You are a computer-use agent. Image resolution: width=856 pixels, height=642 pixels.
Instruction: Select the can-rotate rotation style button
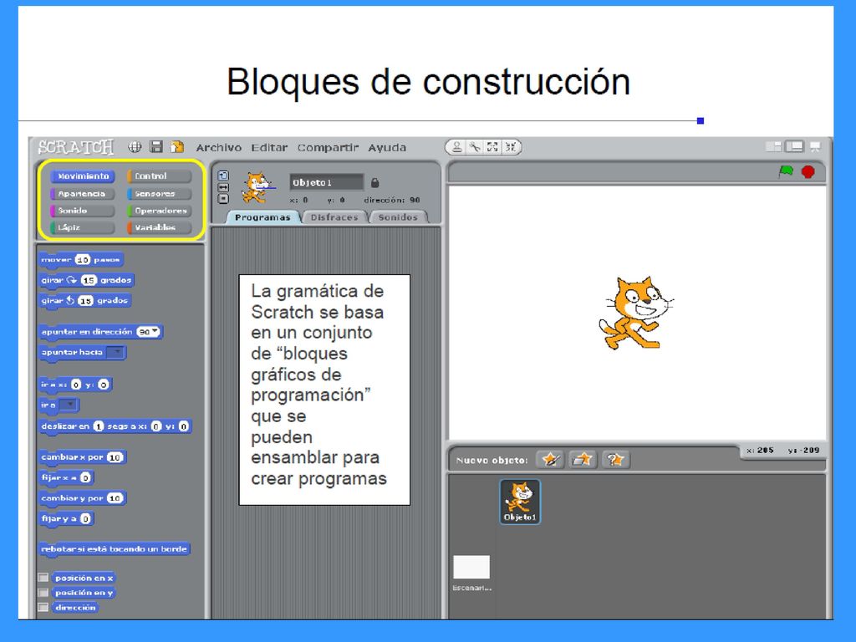[x=223, y=176]
